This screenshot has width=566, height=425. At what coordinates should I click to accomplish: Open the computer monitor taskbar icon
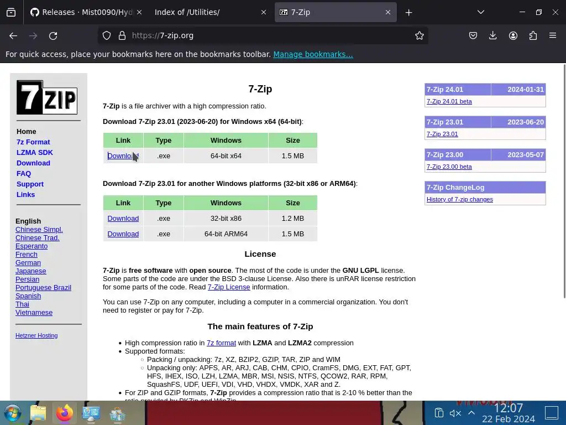coord(91,413)
